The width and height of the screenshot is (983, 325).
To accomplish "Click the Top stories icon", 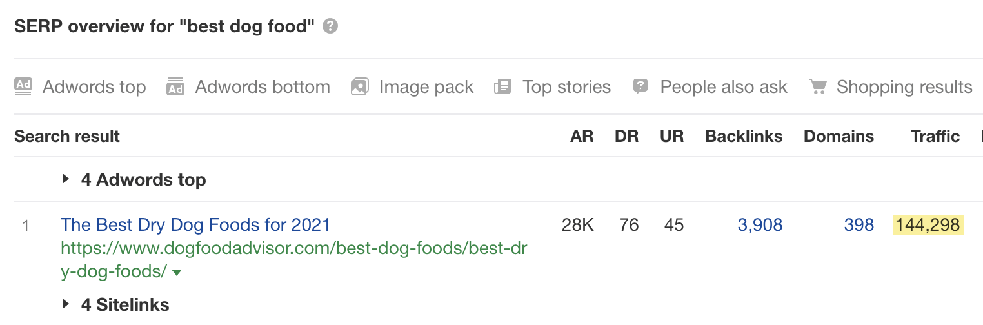I will pyautogui.click(x=502, y=86).
